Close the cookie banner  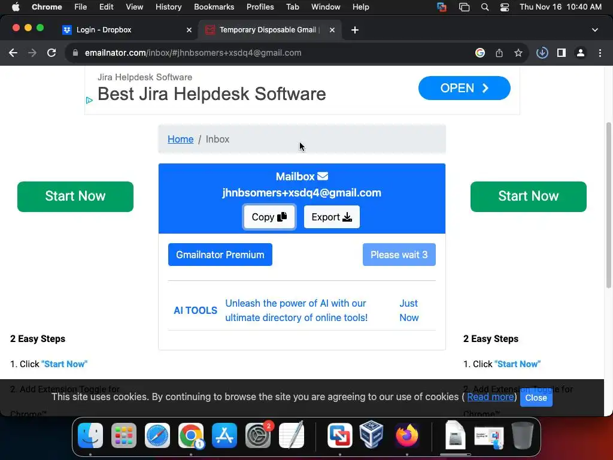point(536,398)
